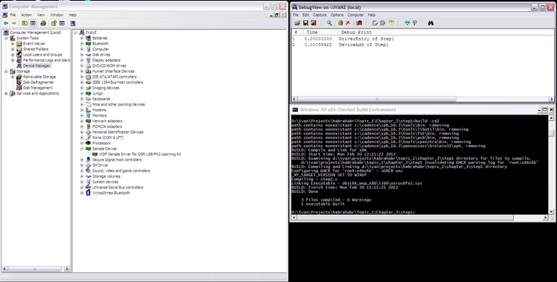Screen dimensions: 557x282
Task: Toggle the clock Time format icon in DebugView
Action: point(391,23)
